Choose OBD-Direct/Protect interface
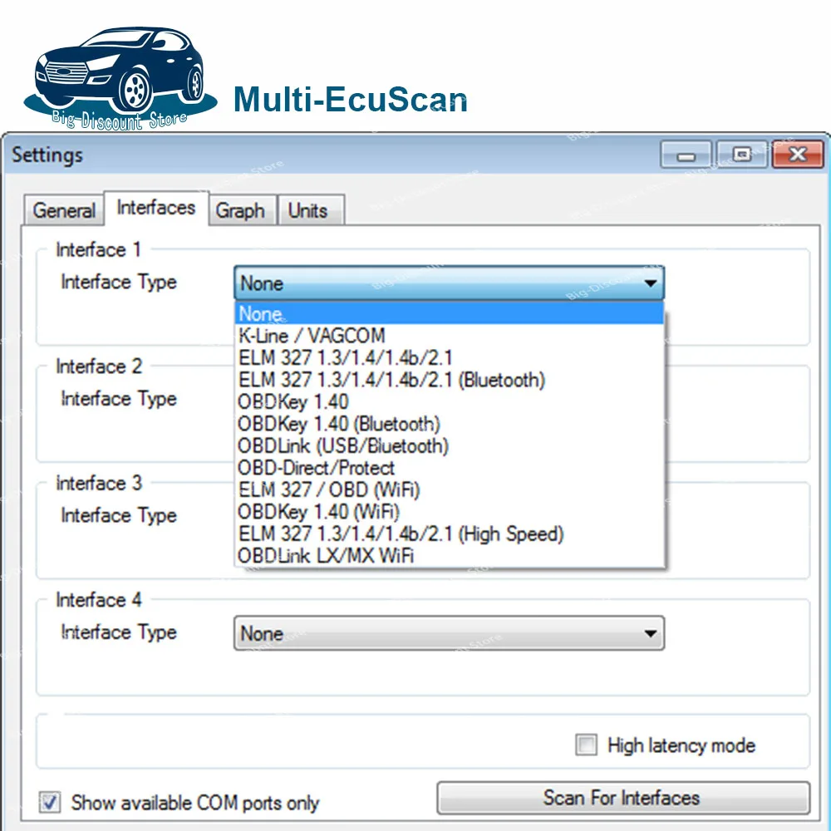 tap(449, 467)
